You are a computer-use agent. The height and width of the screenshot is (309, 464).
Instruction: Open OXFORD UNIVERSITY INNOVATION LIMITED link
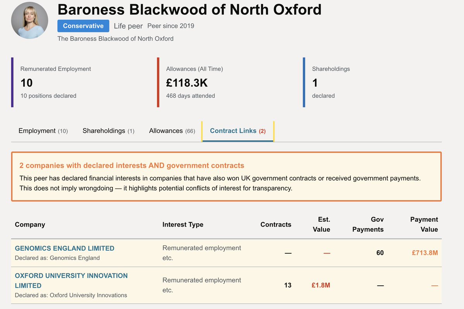click(71, 280)
